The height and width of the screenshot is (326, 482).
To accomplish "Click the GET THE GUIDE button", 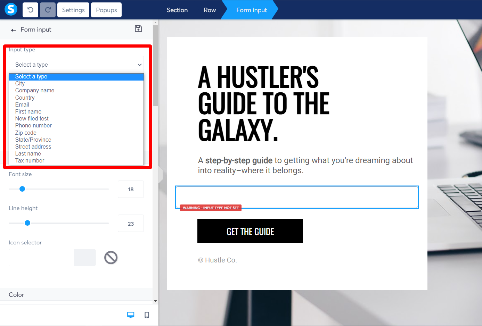I will (250, 231).
